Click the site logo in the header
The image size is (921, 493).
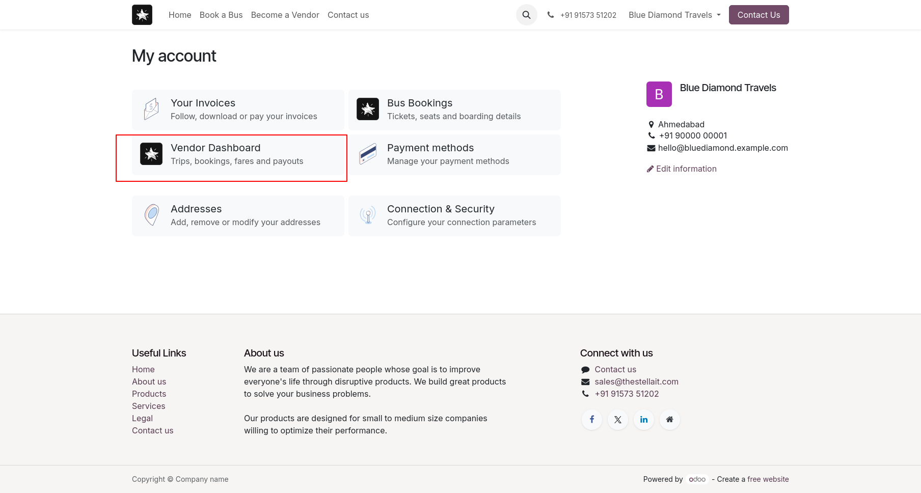pyautogui.click(x=142, y=15)
